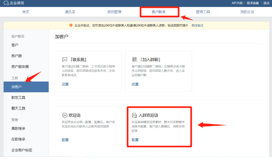Image resolution: width=272 pixels, height=162 pixels.
Task: Open the API文档 link at top
Action: tap(237, 3)
